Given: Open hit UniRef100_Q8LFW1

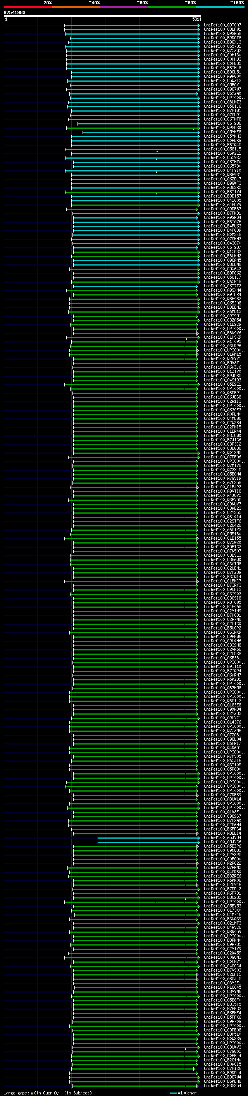Looking at the screenshot, I should click(222, 30).
